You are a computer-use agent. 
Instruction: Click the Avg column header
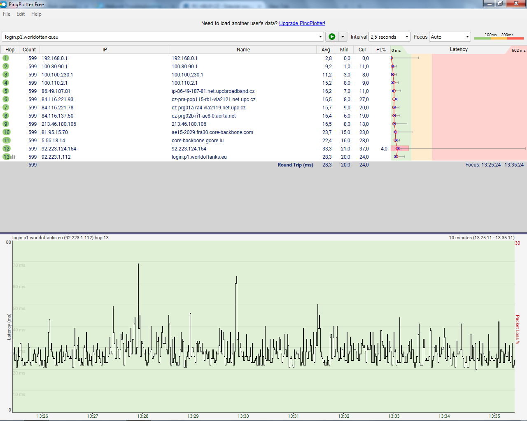tap(326, 50)
